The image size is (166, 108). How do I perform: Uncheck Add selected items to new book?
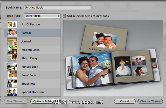pyautogui.click(x=64, y=16)
